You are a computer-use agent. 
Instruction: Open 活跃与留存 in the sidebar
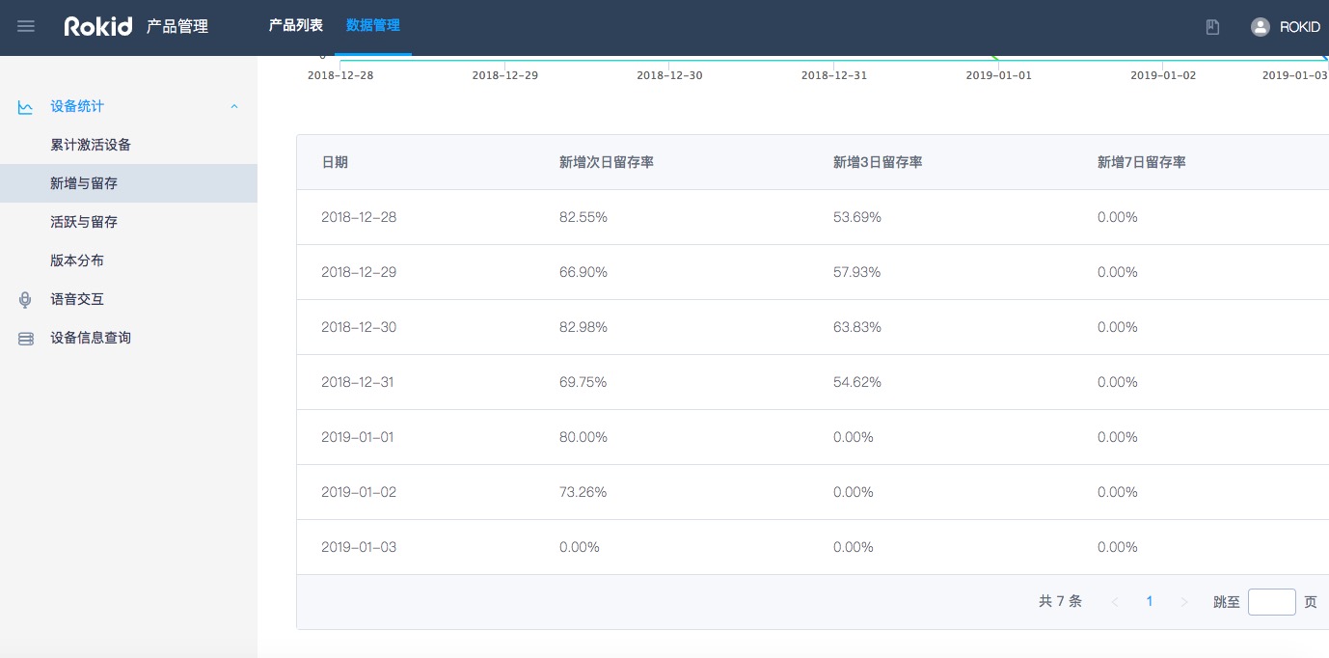click(84, 222)
